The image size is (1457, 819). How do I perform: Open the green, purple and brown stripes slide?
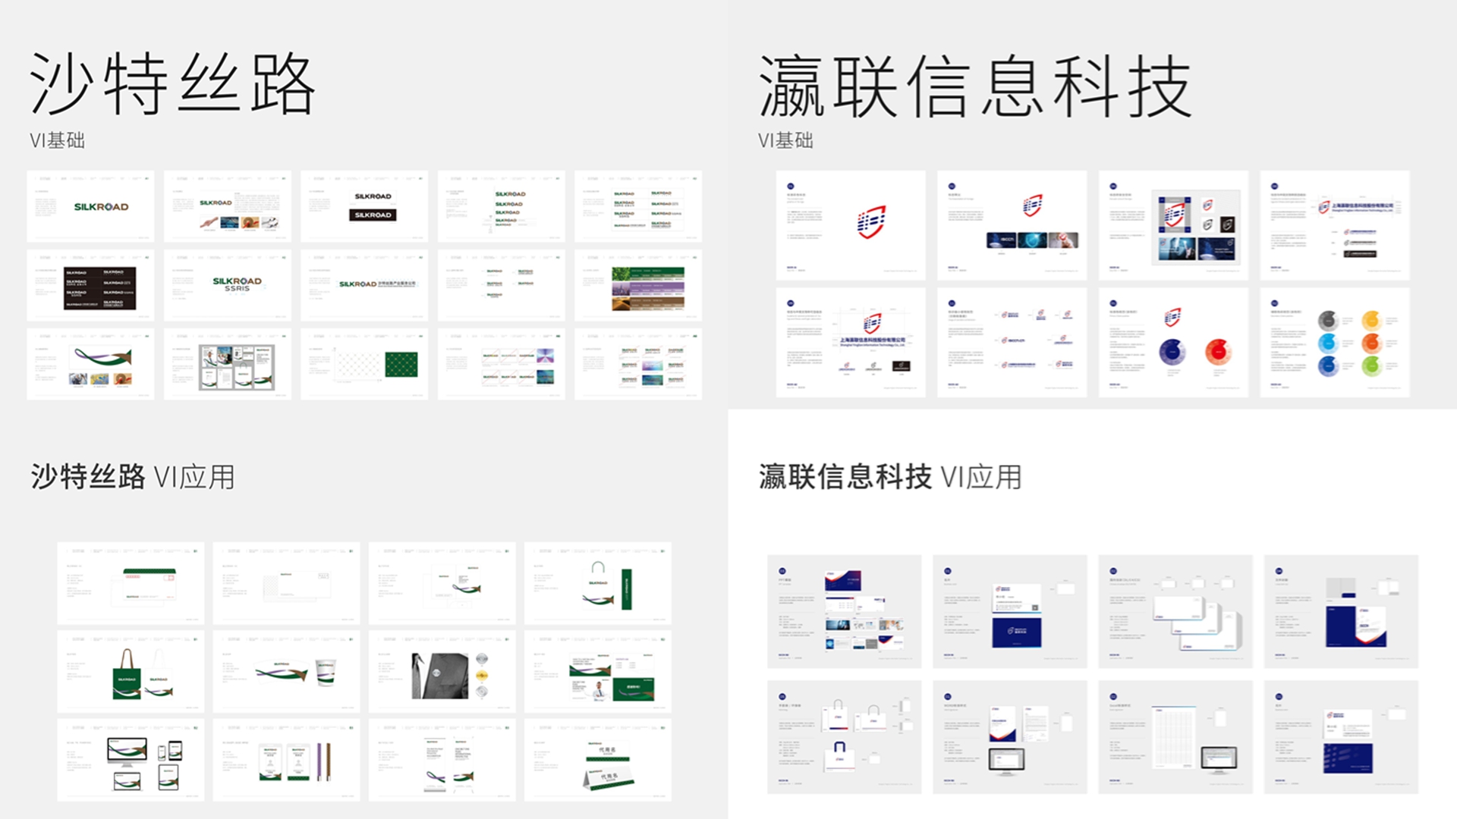click(x=638, y=285)
